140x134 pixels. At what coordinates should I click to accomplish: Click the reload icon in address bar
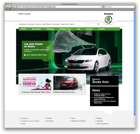coord(101,7)
